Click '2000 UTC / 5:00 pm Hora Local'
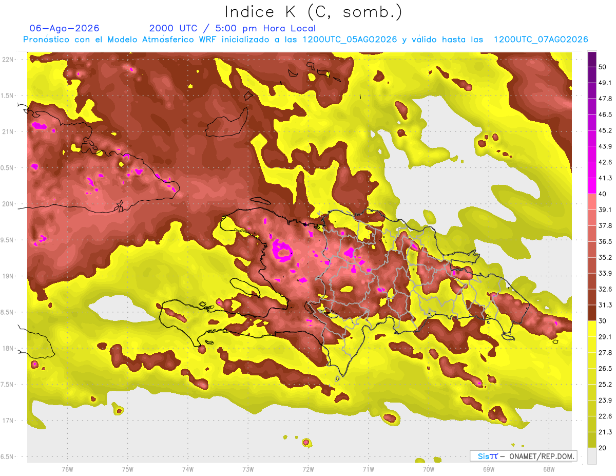 pos(233,28)
